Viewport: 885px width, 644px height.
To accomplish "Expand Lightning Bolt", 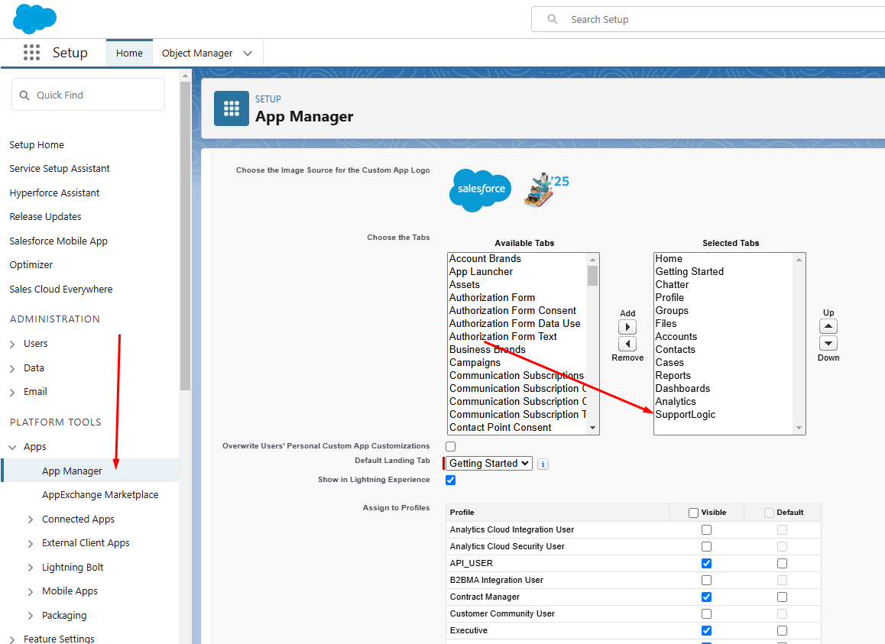I will coord(31,568).
